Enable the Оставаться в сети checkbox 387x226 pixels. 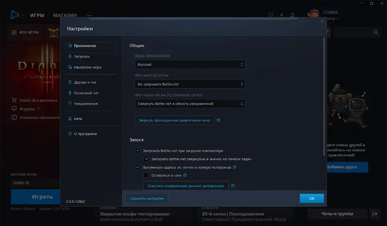[146, 175]
